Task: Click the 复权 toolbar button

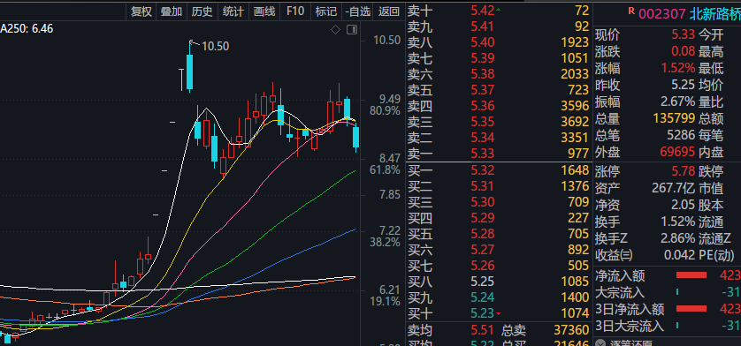Action: (141, 11)
